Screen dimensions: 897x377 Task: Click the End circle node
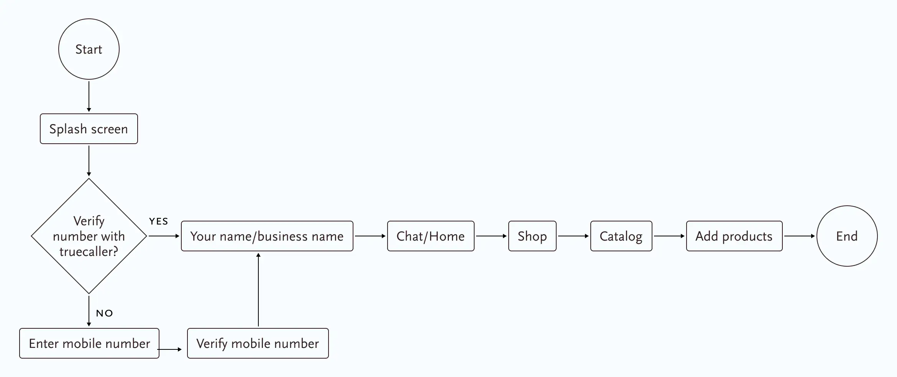[847, 236]
